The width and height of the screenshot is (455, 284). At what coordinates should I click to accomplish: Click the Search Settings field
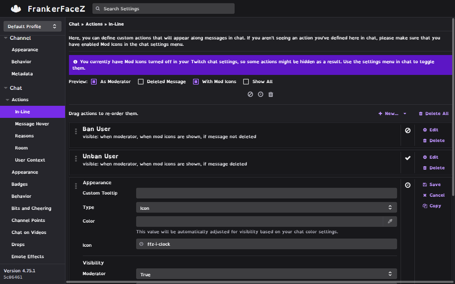164,9
